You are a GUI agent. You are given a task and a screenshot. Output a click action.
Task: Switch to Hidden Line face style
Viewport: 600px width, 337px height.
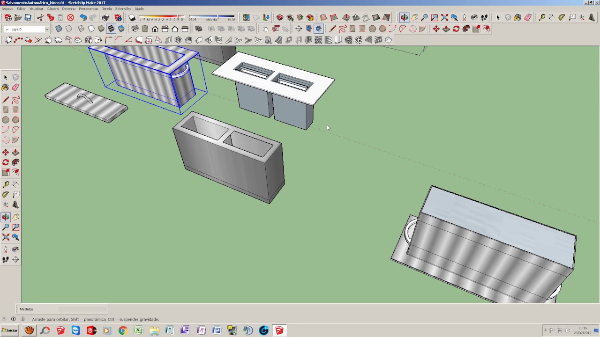coord(91,29)
